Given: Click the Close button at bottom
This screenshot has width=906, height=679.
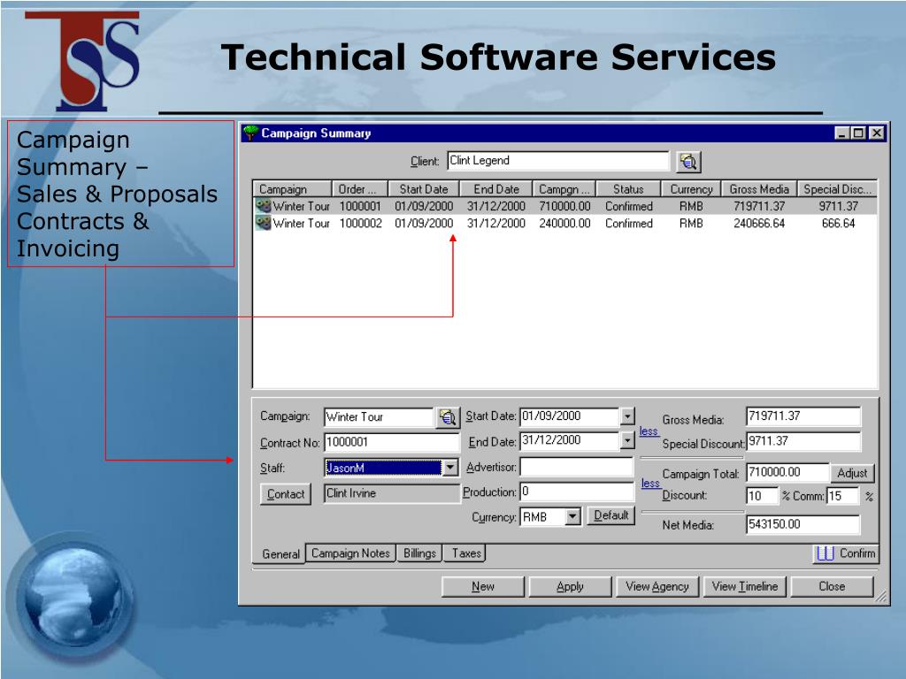Looking at the screenshot, I should (x=832, y=586).
